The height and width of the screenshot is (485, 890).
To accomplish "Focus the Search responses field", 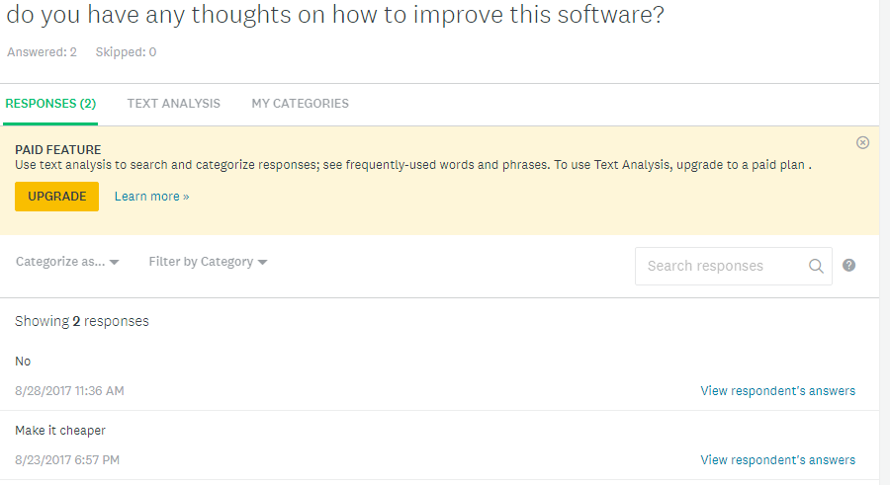I will (722, 266).
